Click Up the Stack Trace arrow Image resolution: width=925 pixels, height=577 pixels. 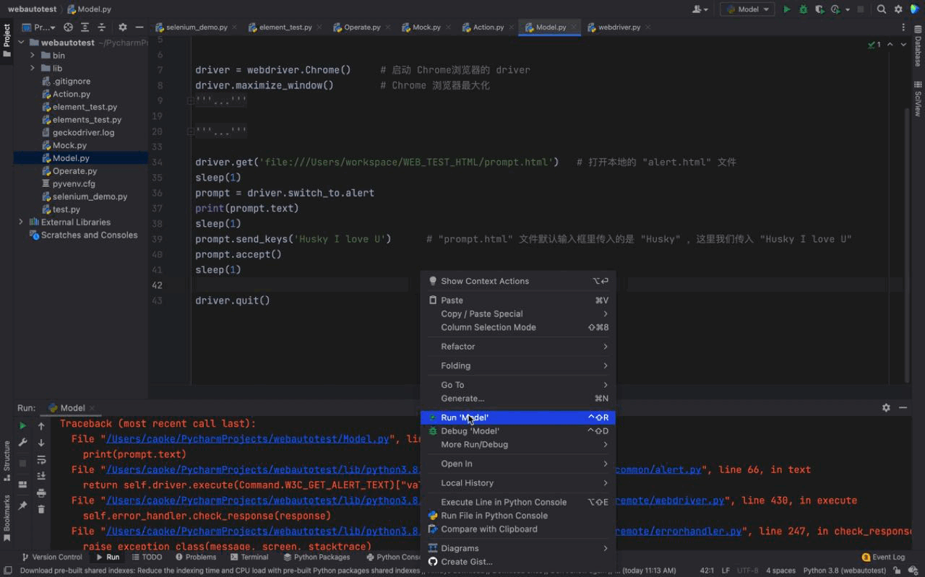point(41,426)
